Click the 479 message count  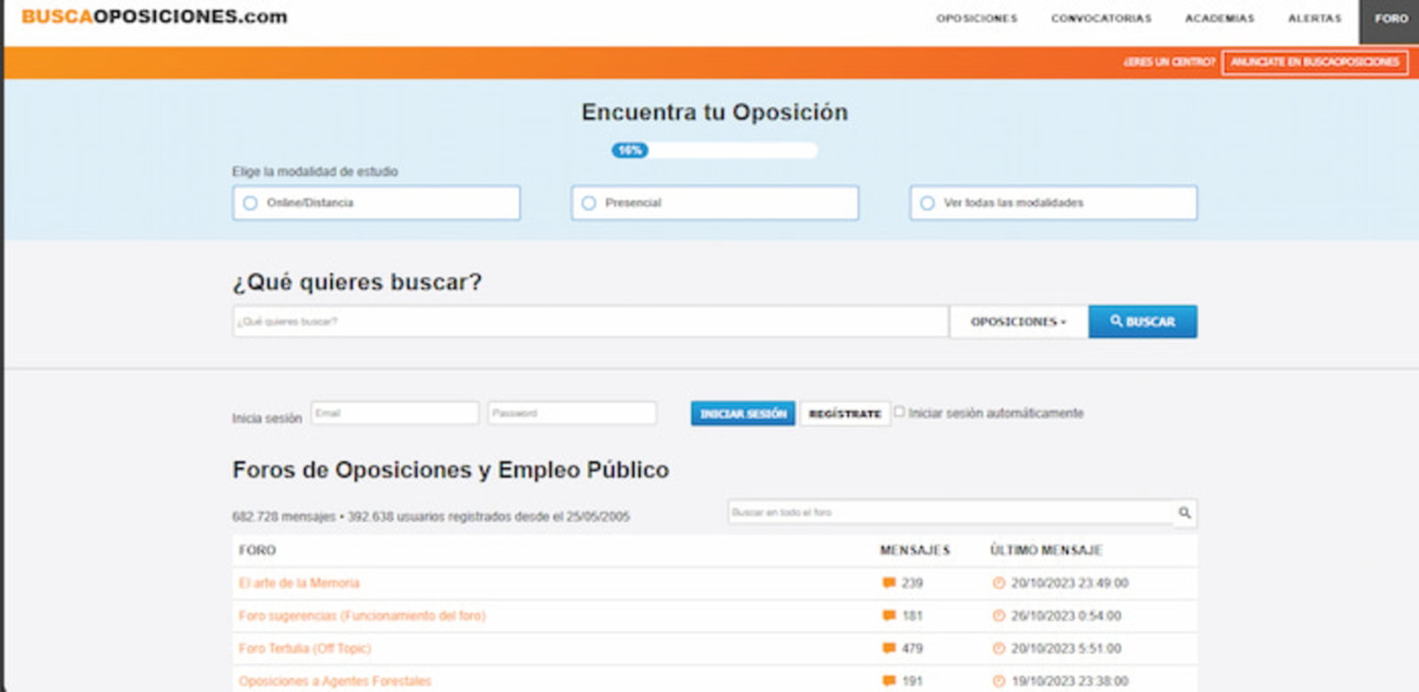tap(912, 649)
